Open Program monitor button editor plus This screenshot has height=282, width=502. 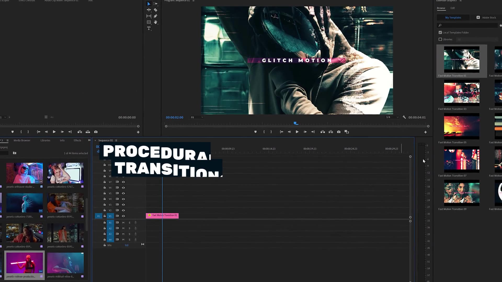coord(425,132)
